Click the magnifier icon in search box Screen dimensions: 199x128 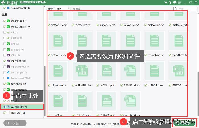(x=176, y=9)
